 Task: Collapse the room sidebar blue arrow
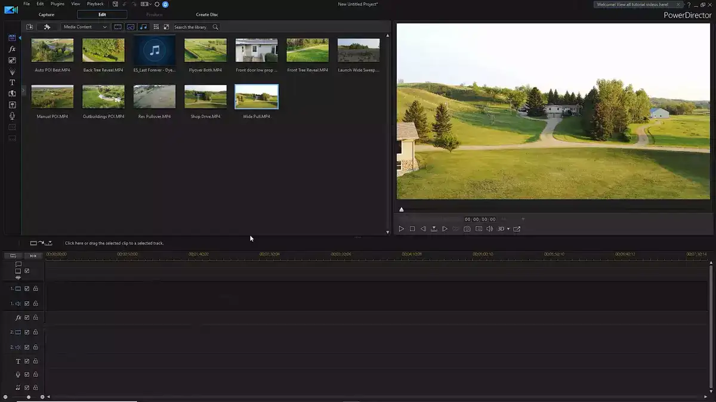20,38
